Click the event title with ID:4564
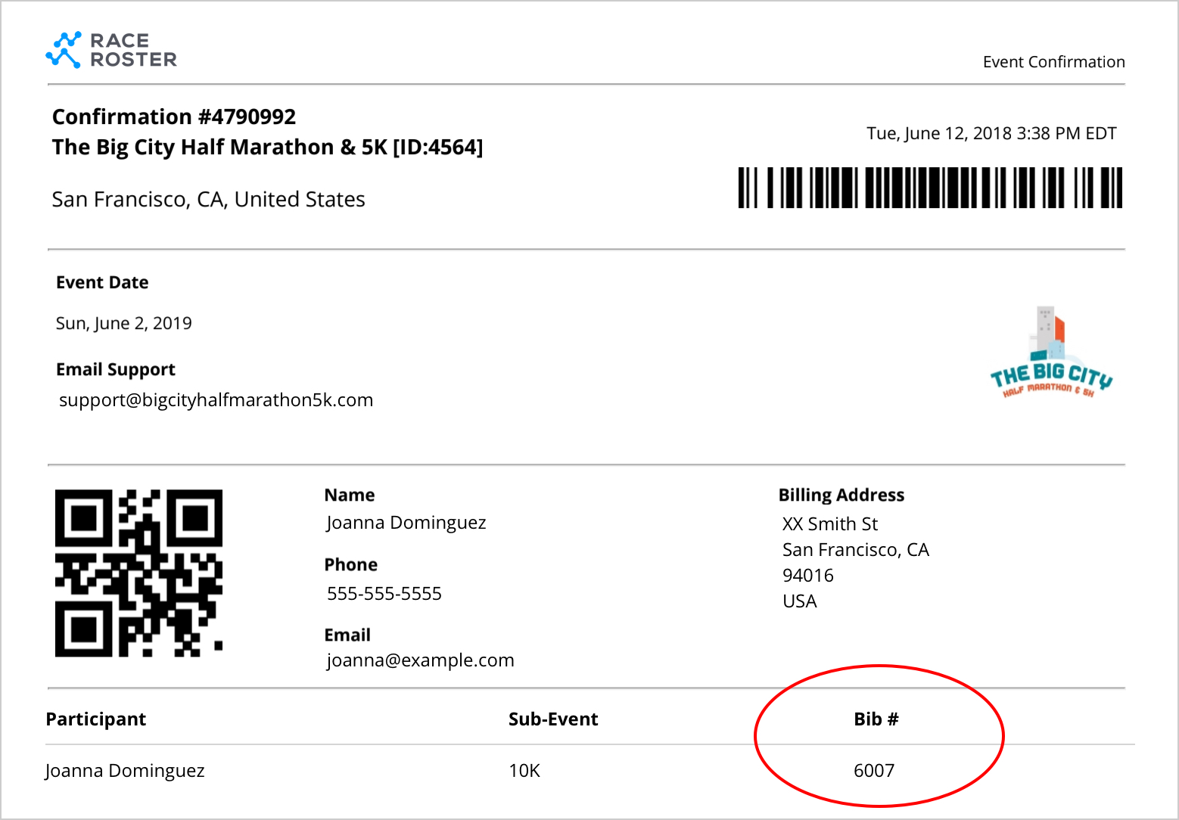Image resolution: width=1179 pixels, height=820 pixels. pyautogui.click(x=267, y=147)
